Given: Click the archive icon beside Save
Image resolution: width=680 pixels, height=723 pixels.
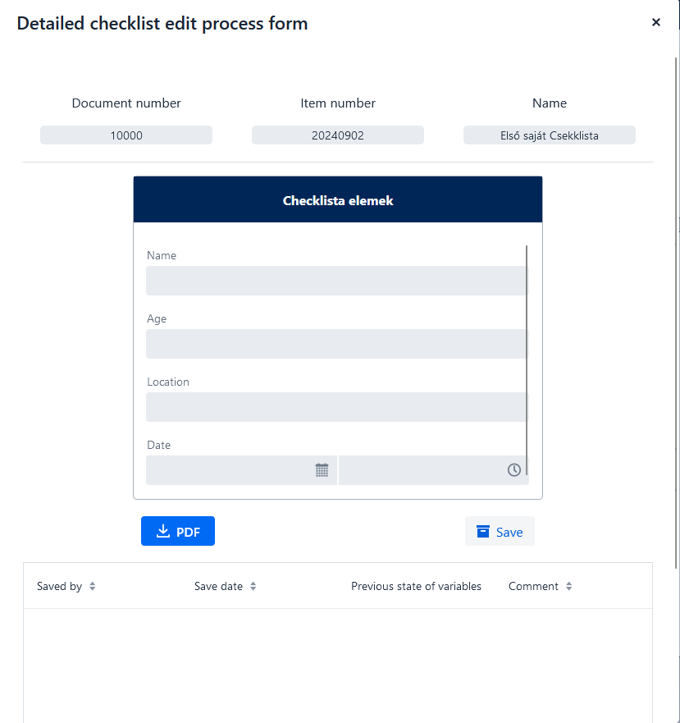Looking at the screenshot, I should point(482,532).
